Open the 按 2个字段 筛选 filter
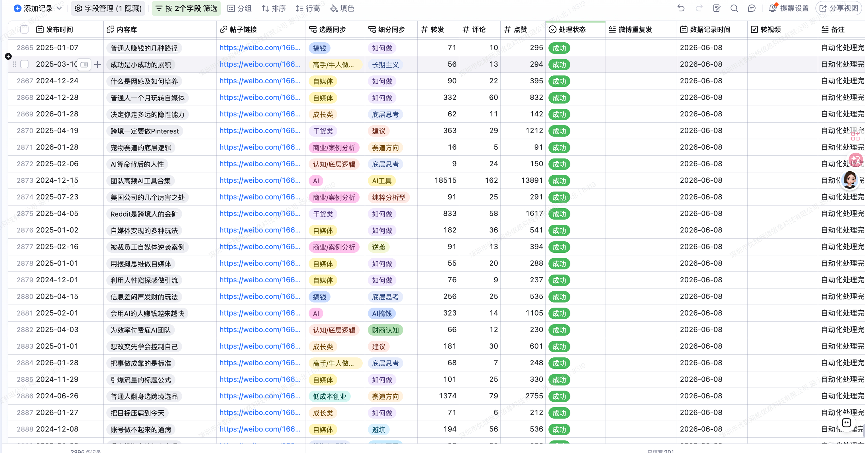The width and height of the screenshot is (865, 453). [x=186, y=8]
